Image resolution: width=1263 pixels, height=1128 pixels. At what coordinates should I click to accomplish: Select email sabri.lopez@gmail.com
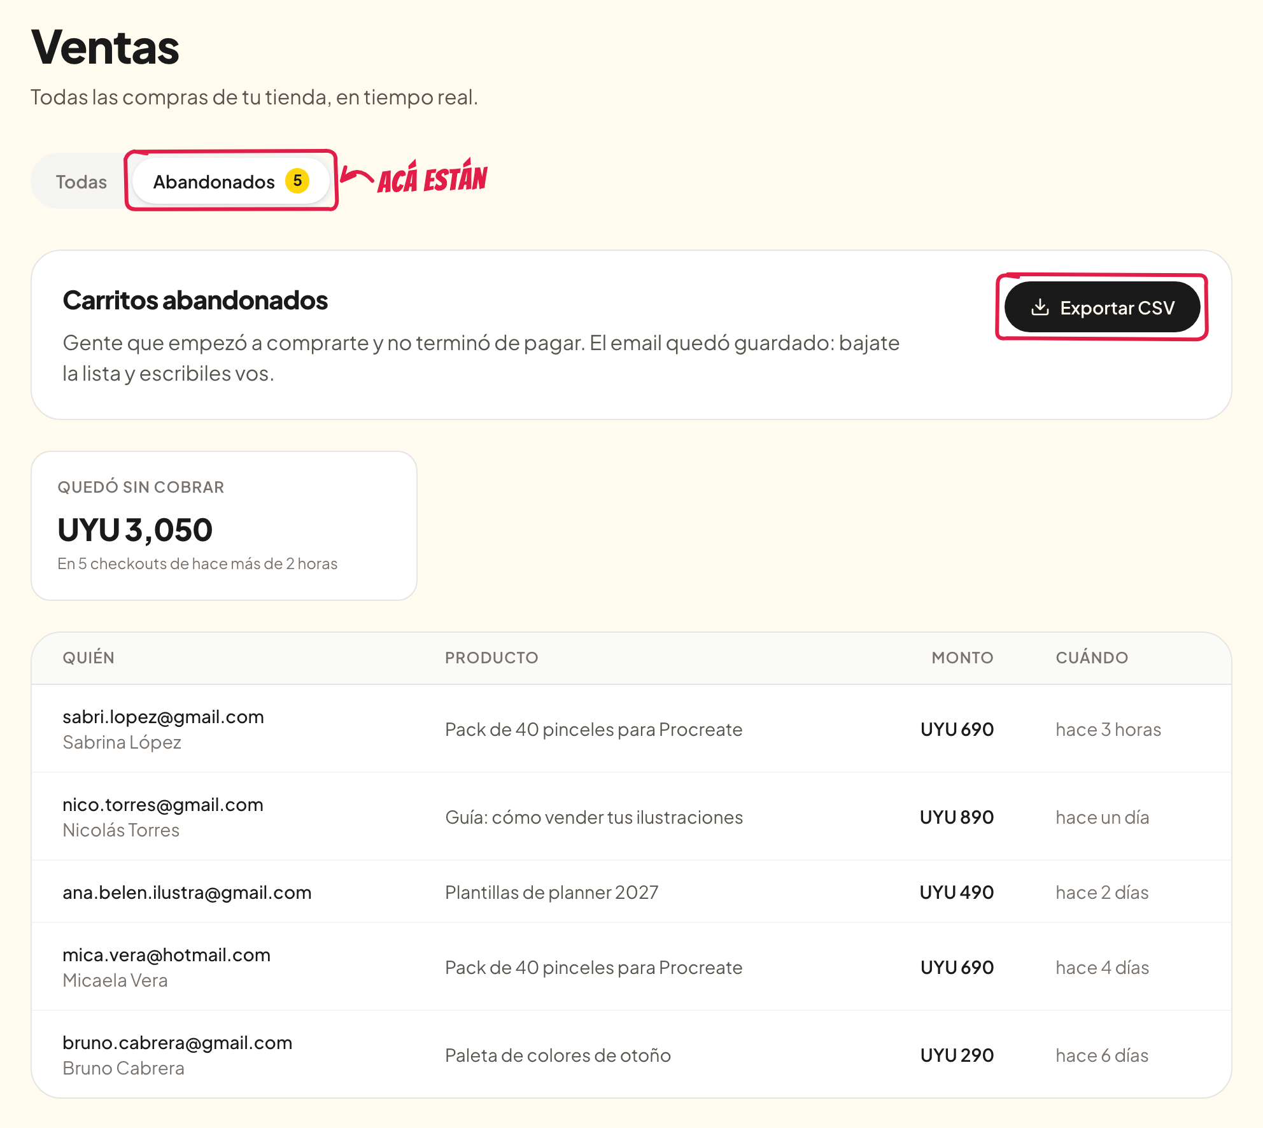(163, 717)
